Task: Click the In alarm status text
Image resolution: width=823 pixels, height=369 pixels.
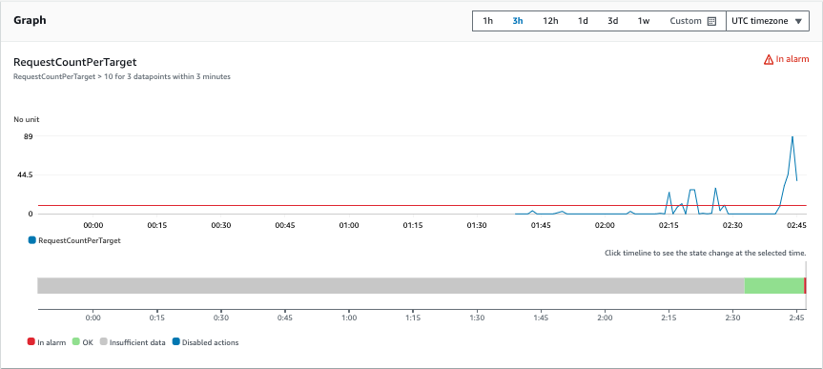Action: coord(792,59)
